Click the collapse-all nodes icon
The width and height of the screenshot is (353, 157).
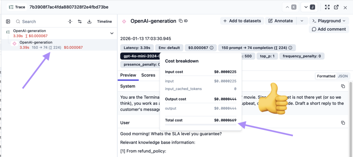(x=70, y=22)
